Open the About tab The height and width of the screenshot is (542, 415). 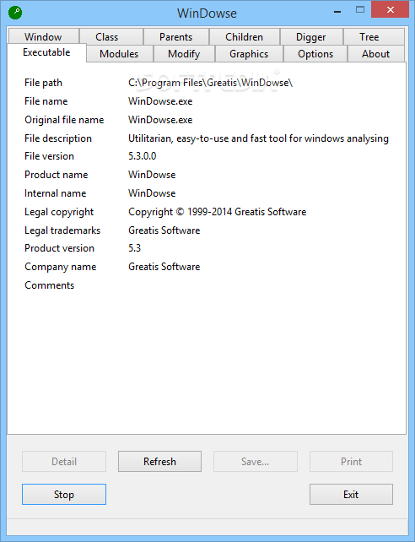[375, 54]
